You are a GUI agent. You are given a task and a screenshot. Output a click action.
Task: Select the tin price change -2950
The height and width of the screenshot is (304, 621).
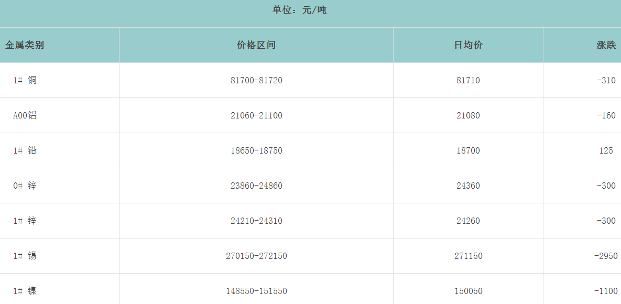(x=605, y=256)
